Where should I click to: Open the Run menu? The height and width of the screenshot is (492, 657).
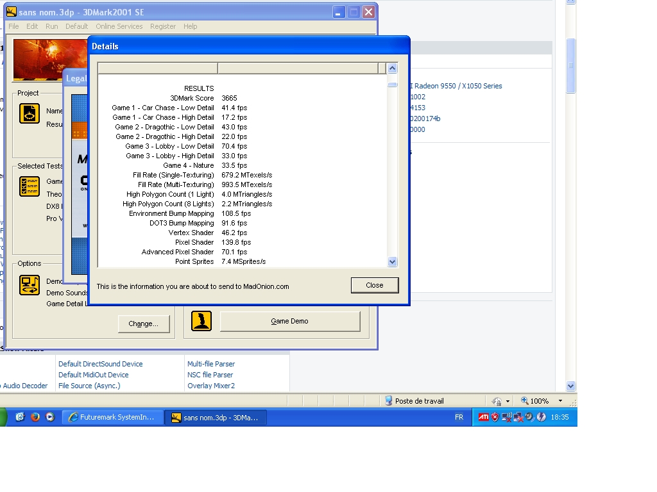click(51, 26)
